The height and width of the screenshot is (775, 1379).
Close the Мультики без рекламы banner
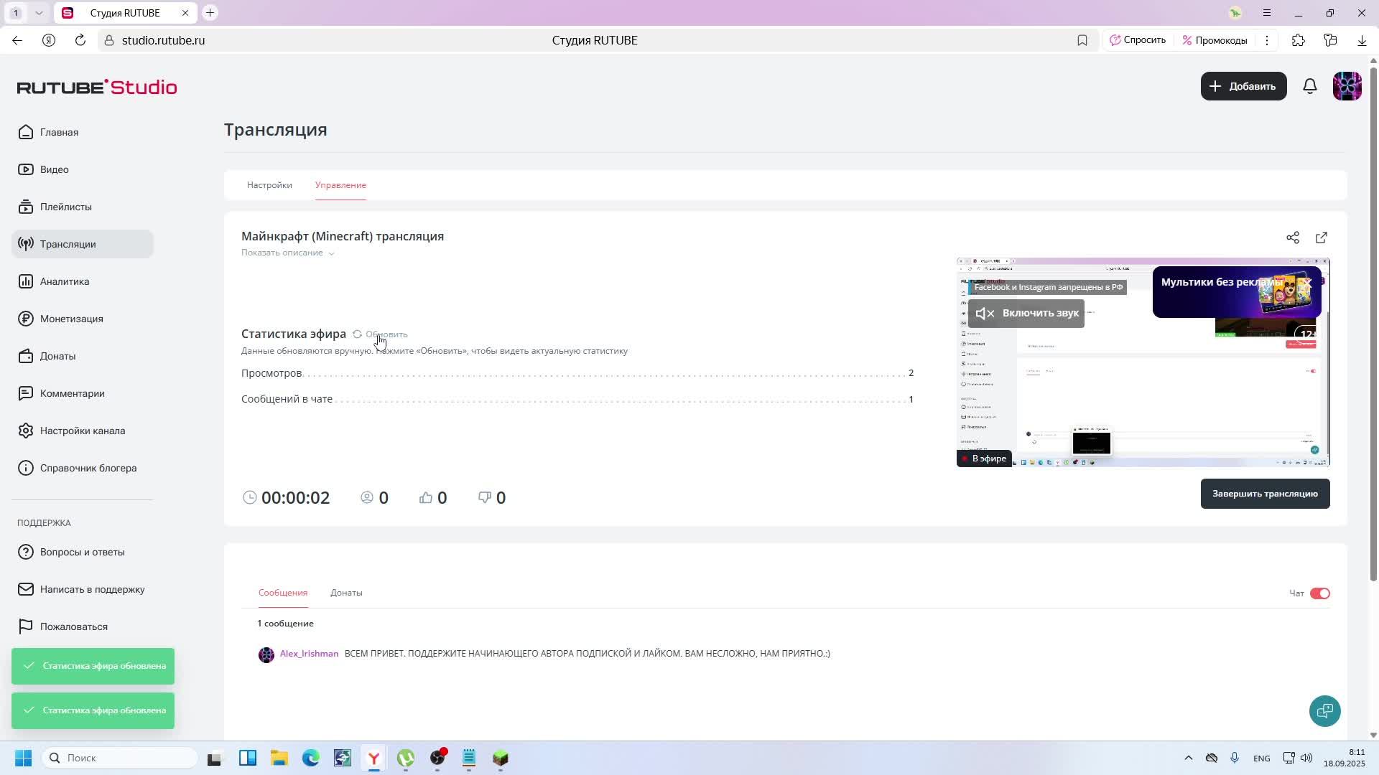1309,283
